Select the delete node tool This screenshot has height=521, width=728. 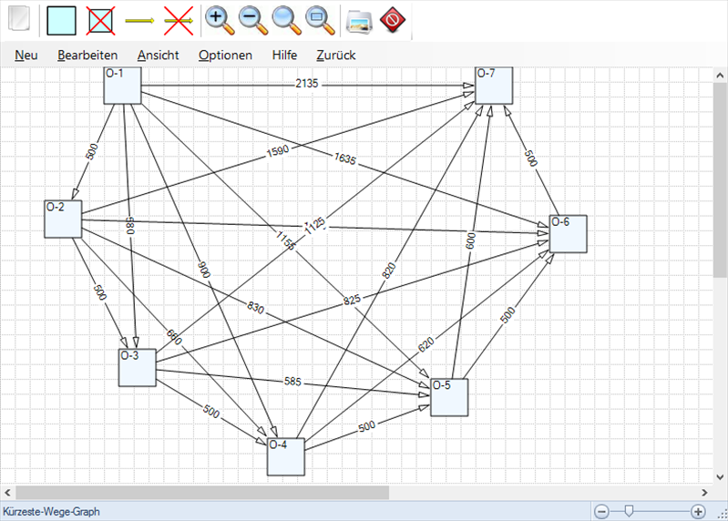tap(100, 18)
